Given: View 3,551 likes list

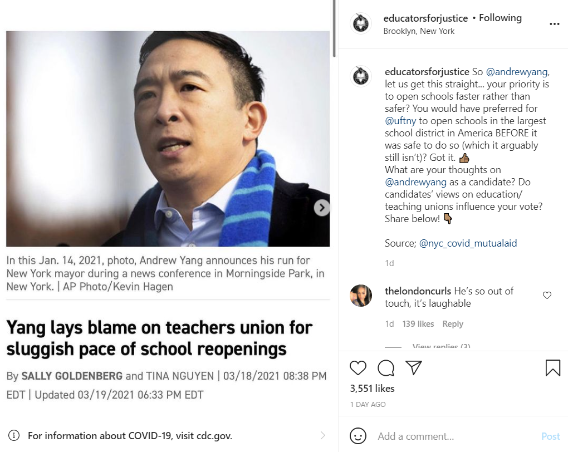Looking at the screenshot, I should pos(372,388).
